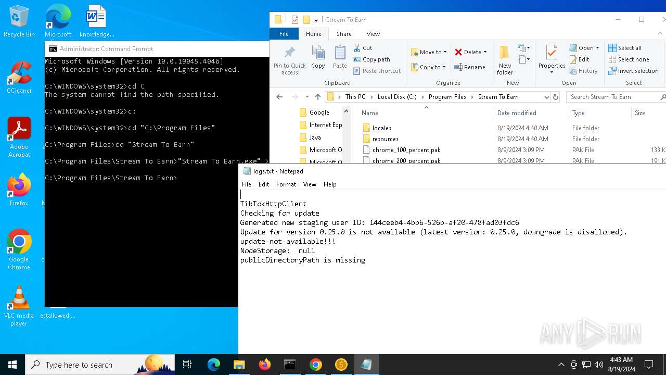Launch Firefox from the desktop icon
This screenshot has width=666, height=375.
(x=19, y=190)
